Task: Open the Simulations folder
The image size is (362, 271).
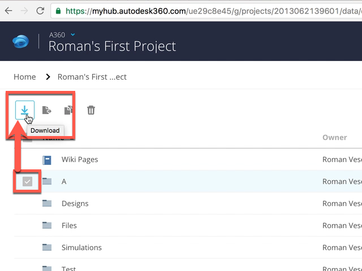Action: [81, 247]
